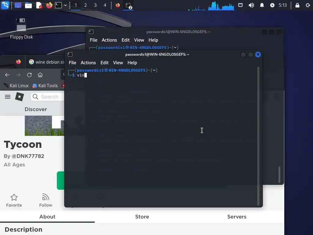Click the green Play button

pyautogui.click(x=61, y=181)
